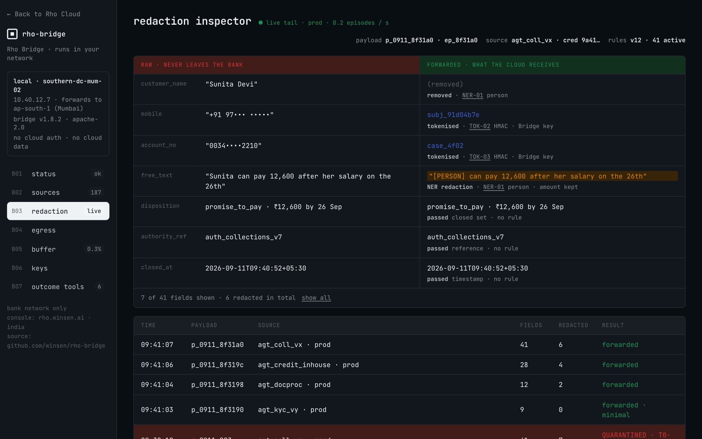Open NER-01 rule link under customer_name
Screen dimensions: 702x439
click(473, 95)
